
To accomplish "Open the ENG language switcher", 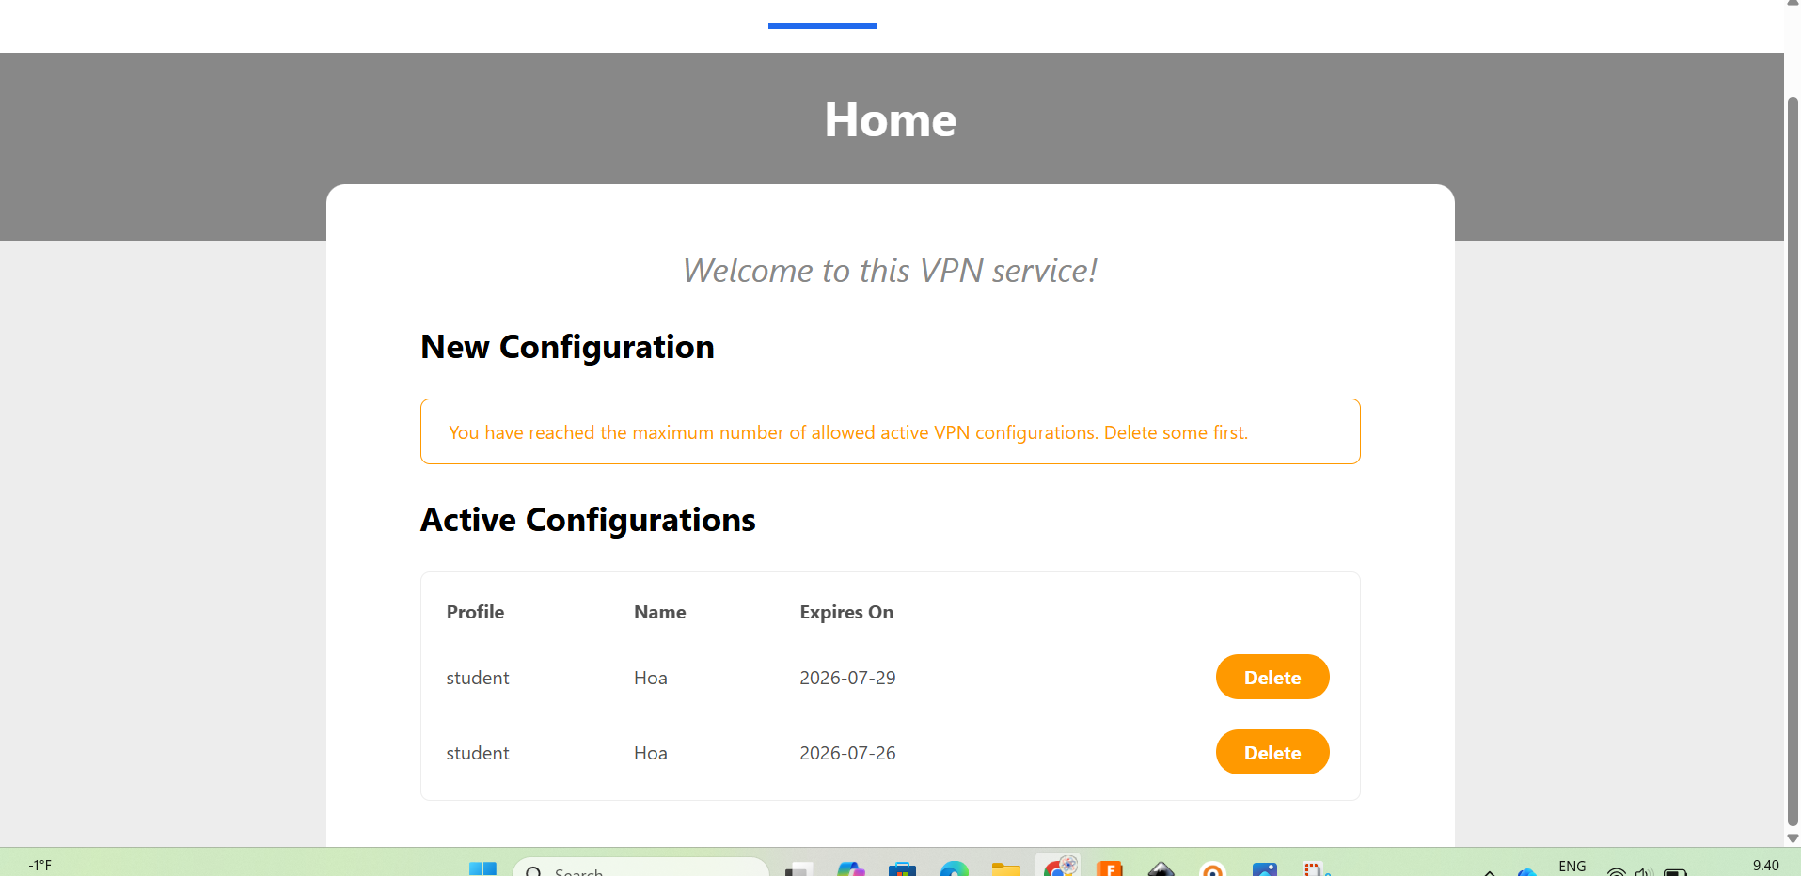I will (1572, 867).
